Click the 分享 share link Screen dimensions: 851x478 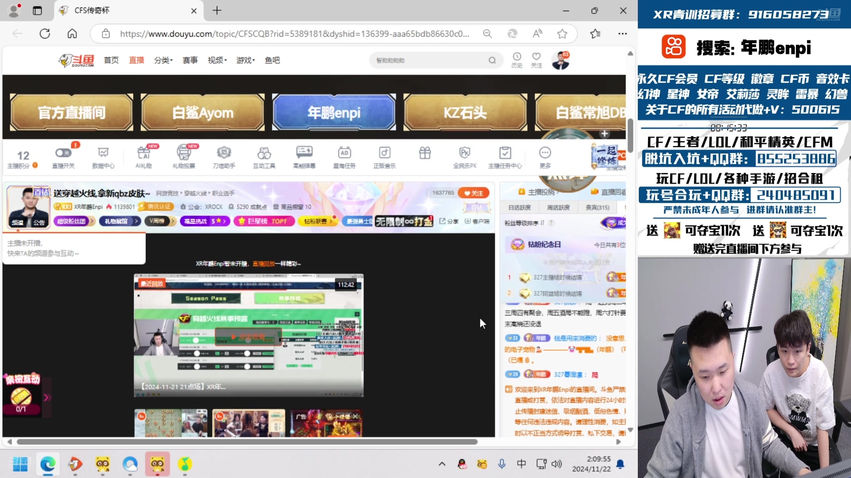tap(449, 221)
